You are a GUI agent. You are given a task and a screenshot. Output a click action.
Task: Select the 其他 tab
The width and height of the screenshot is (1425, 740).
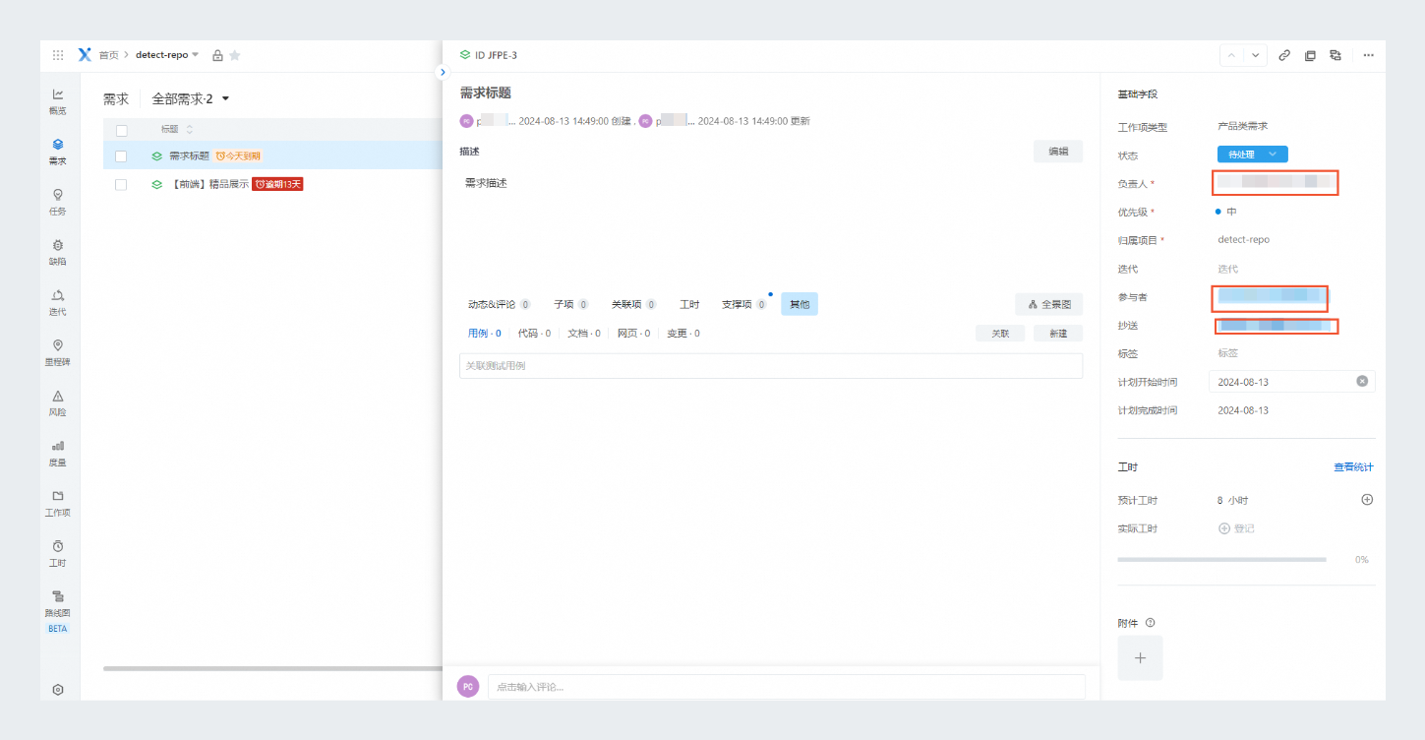pos(800,304)
